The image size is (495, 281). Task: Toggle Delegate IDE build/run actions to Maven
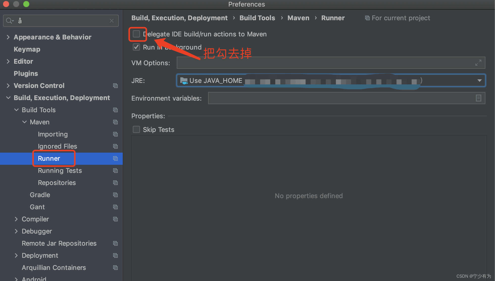(137, 34)
